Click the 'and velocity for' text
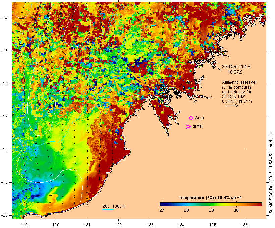Image resolution: width=275 pixels, height=228 pixels. [236, 92]
